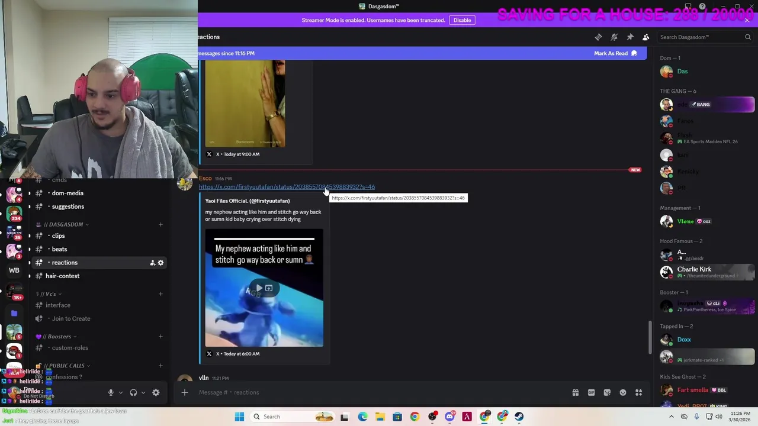Image resolution: width=758 pixels, height=426 pixels.
Task: Open the x.com firstyuutafan status link
Action: [x=287, y=187]
